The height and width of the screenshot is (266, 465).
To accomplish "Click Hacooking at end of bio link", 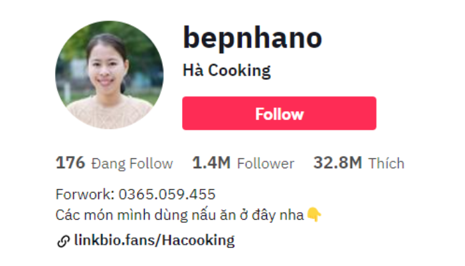I will 198,241.
